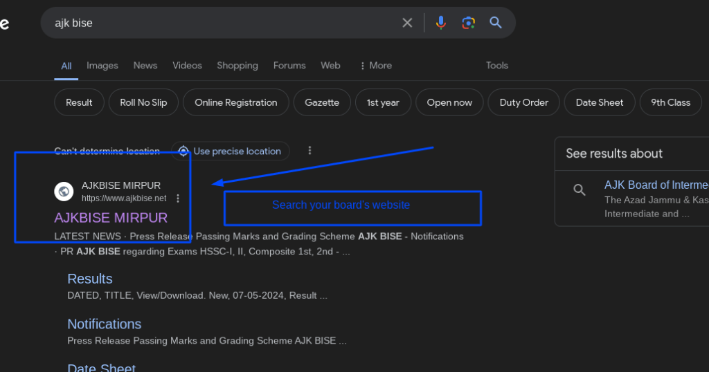Open three-dot menu beside ajkbise.net URL
This screenshot has height=372, width=709.
pos(178,198)
